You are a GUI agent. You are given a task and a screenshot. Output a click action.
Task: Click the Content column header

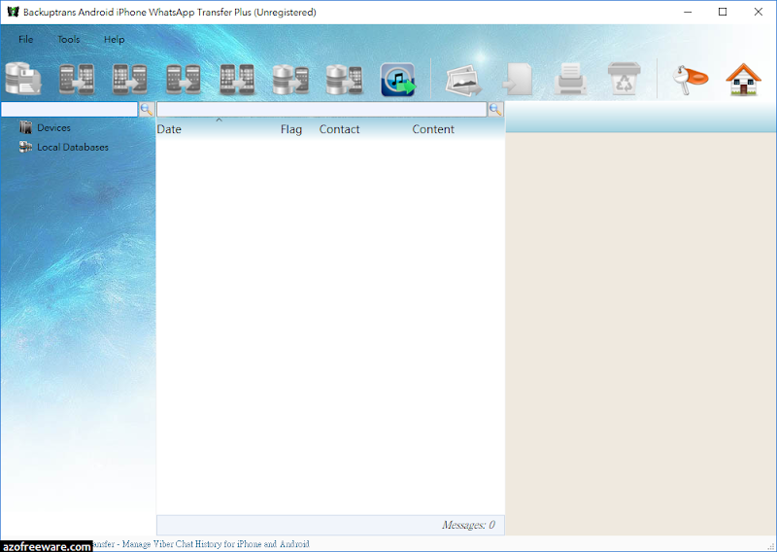(x=433, y=129)
